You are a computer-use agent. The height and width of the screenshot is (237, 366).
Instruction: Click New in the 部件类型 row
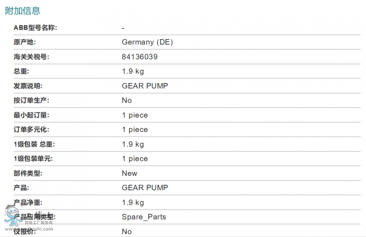129,173
